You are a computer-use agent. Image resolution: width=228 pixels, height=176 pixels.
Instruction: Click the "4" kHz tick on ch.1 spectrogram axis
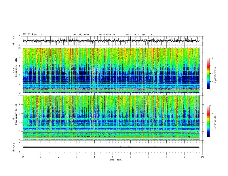(x=20, y=75)
